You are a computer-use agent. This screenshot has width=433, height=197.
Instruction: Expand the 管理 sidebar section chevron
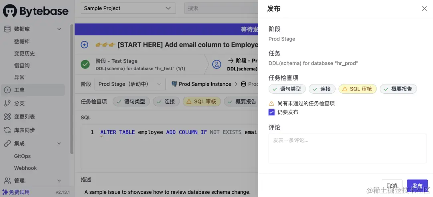click(x=59, y=181)
